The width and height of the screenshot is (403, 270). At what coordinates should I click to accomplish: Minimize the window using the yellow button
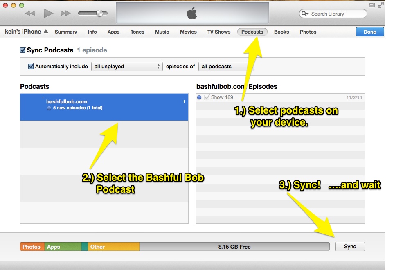[14, 5]
